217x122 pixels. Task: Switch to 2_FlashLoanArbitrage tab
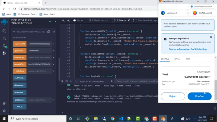pyautogui.click(x=145, y=20)
